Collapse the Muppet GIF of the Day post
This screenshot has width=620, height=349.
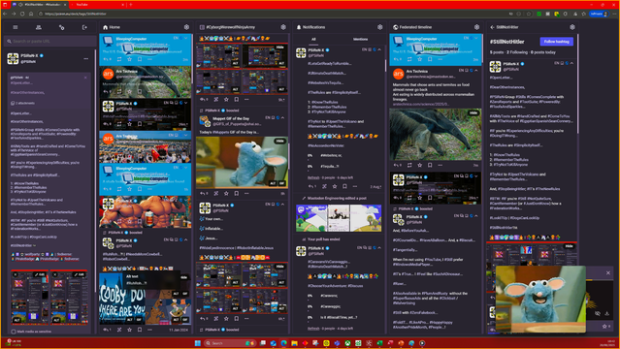pos(282,117)
